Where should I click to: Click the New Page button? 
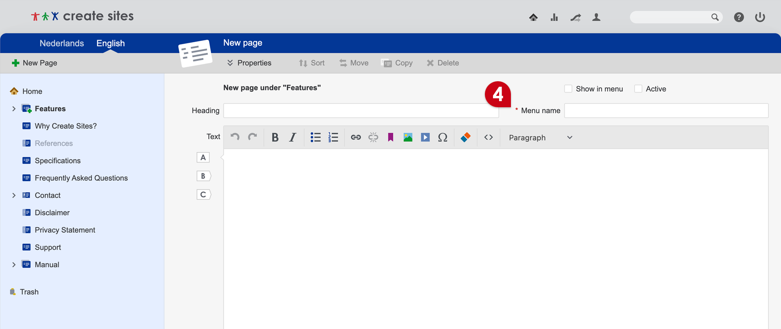click(35, 63)
